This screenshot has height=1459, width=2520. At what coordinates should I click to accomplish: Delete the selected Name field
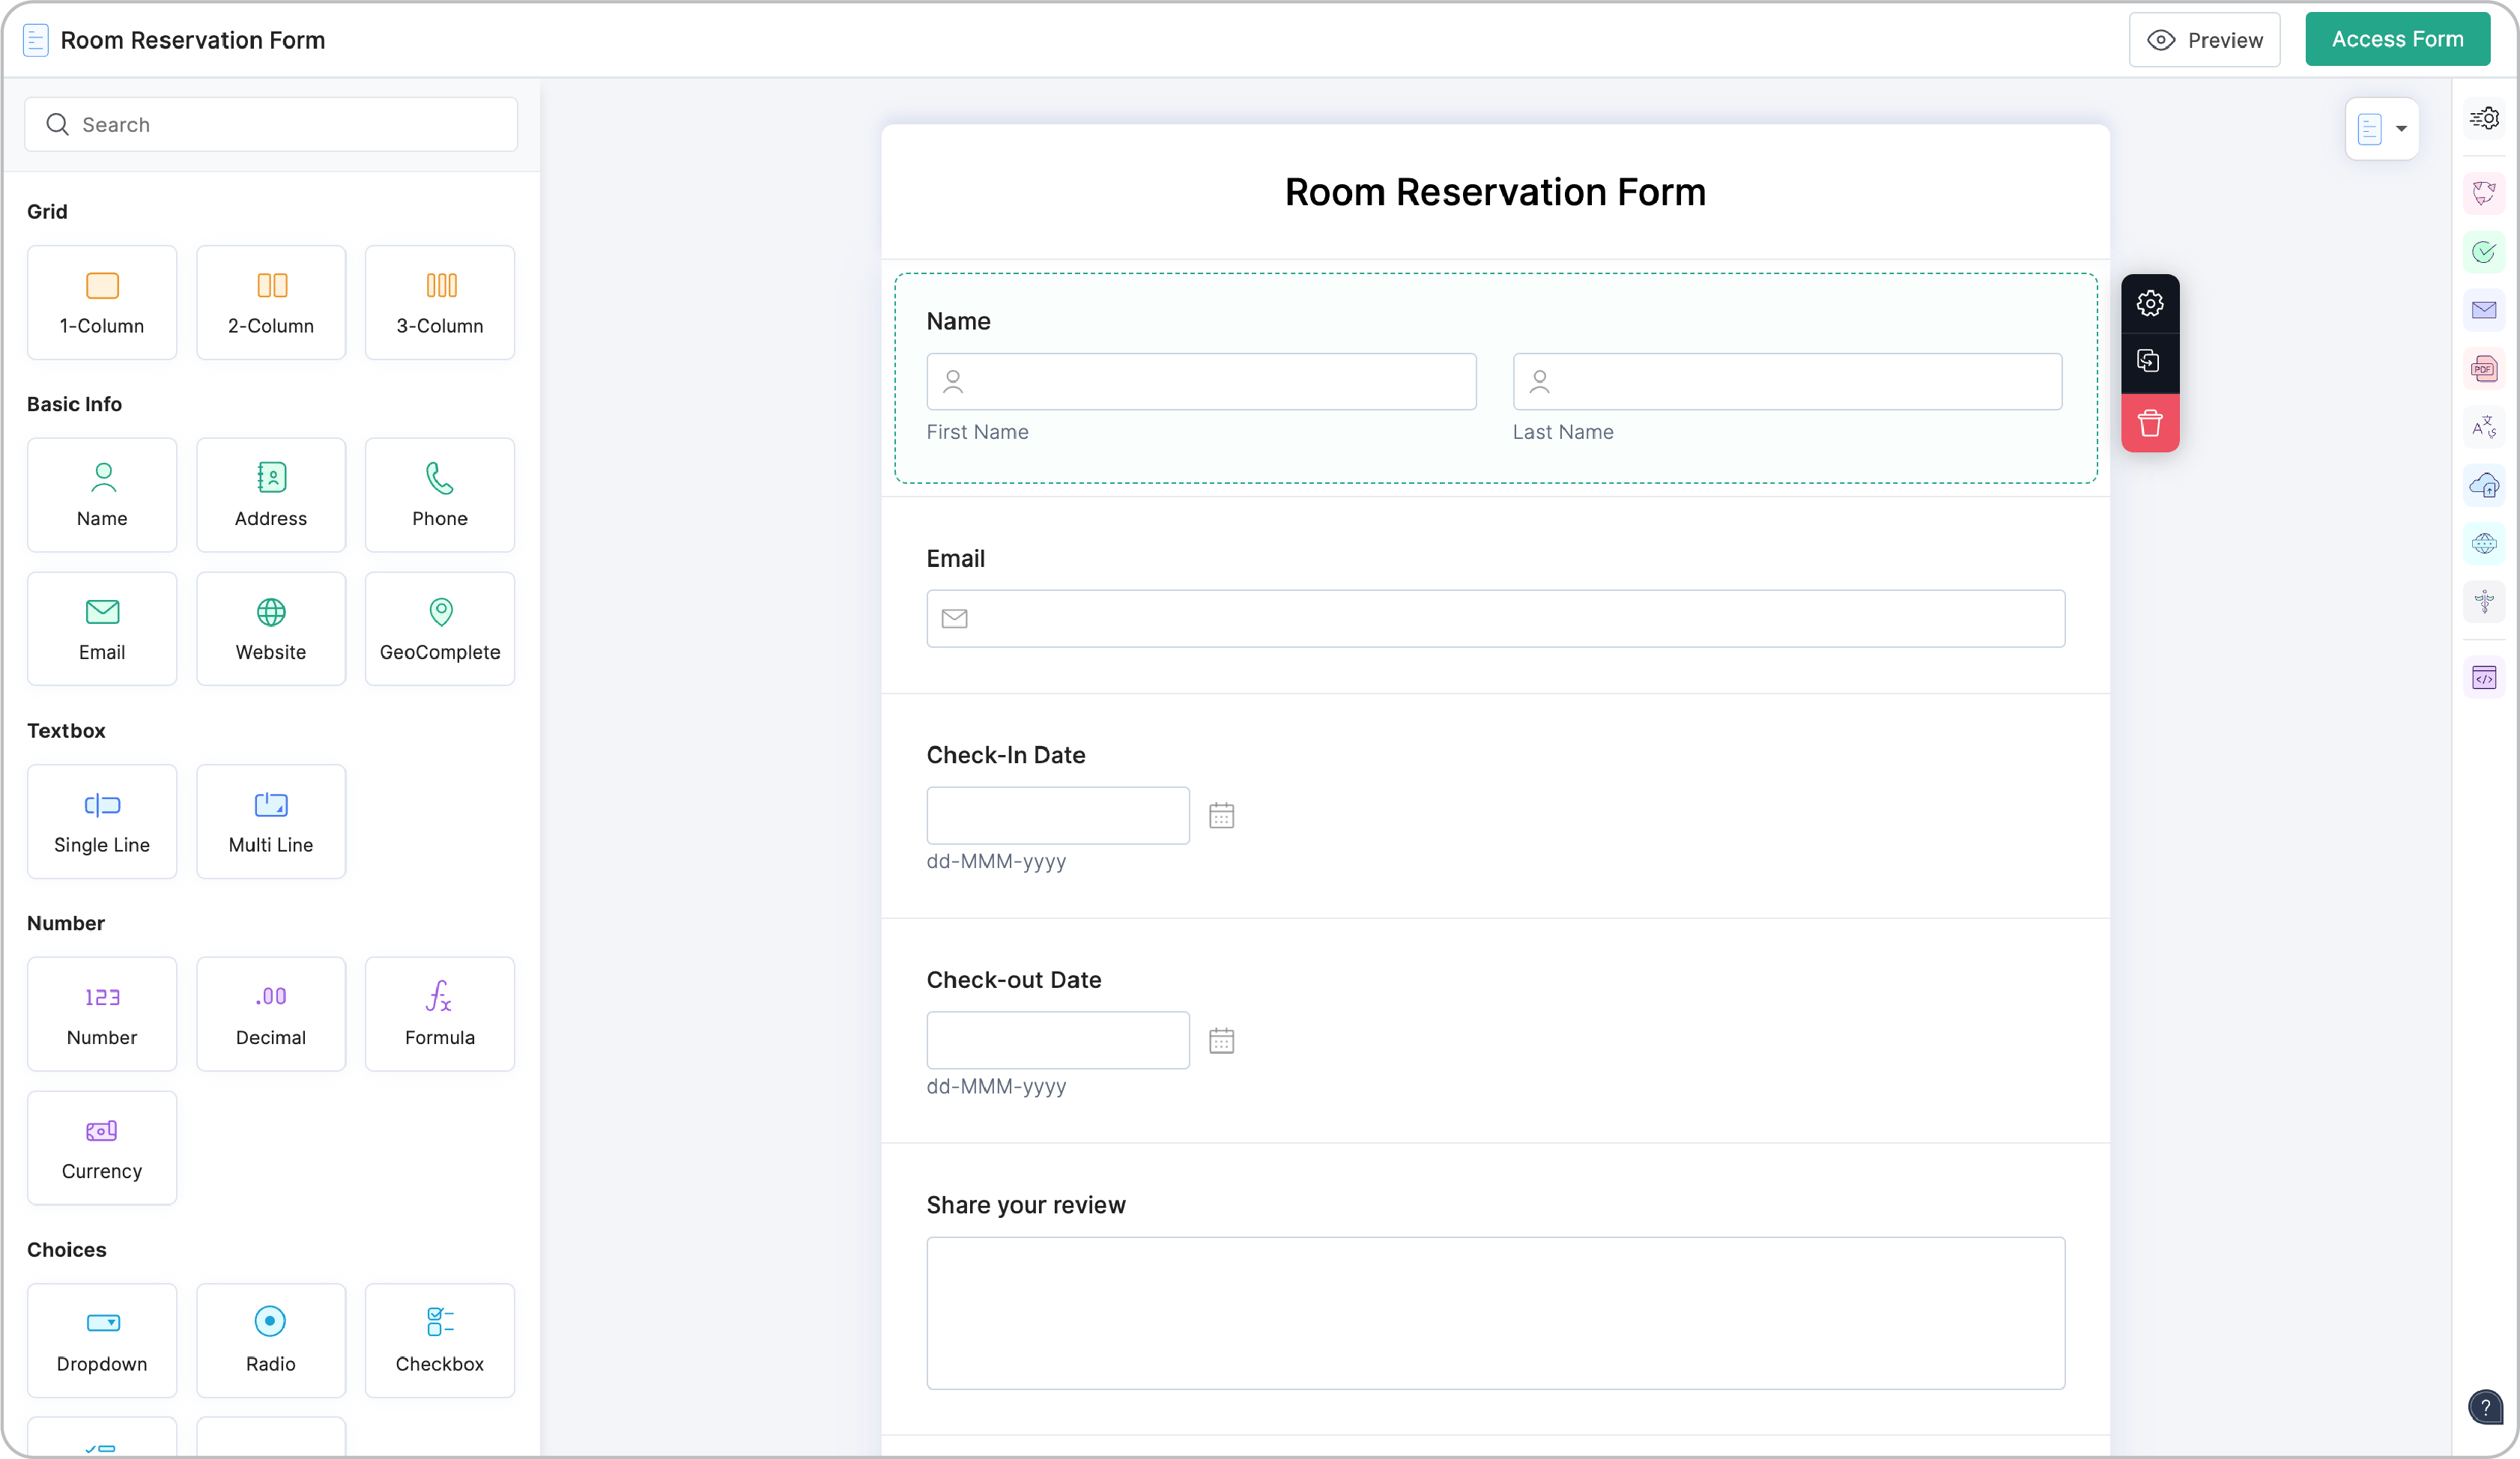[2149, 423]
